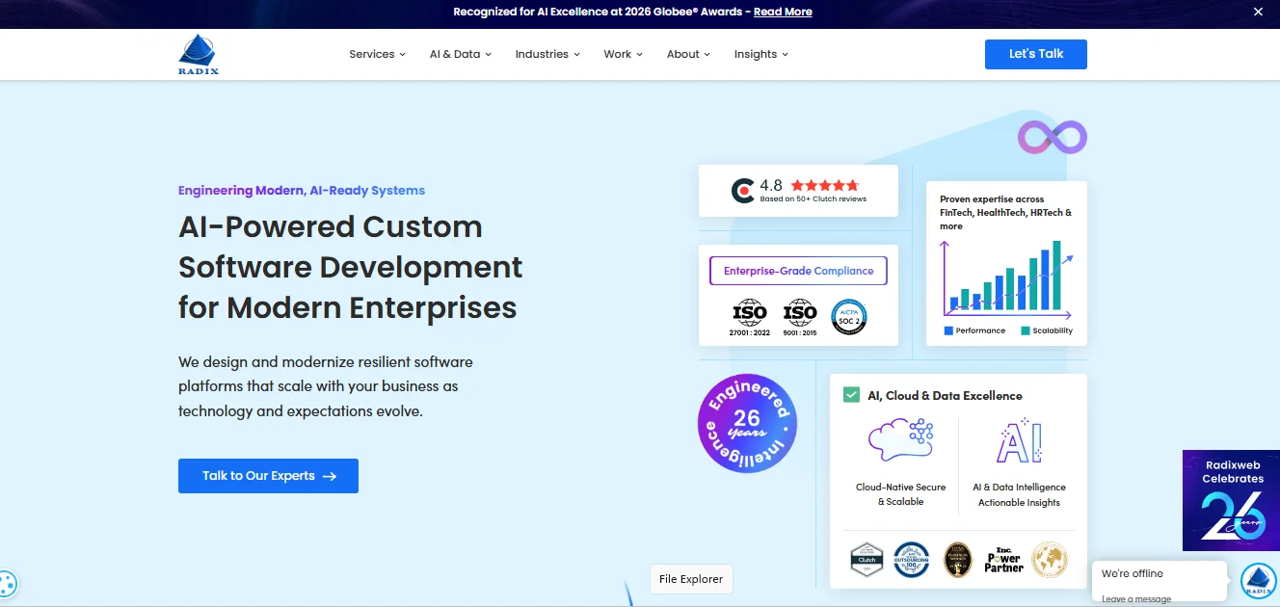Click Talk to Our Experts button
This screenshot has height=607, width=1280.
coord(268,476)
